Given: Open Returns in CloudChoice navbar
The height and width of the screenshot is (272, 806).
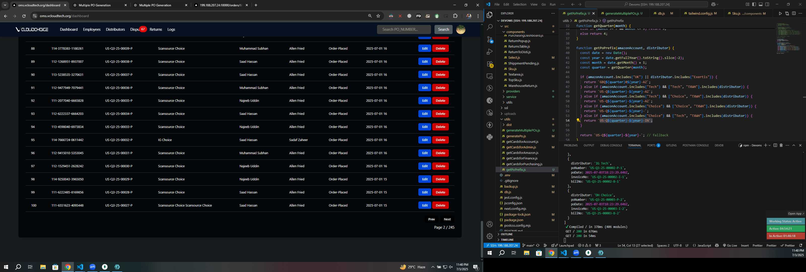Looking at the screenshot, I should click(x=156, y=29).
